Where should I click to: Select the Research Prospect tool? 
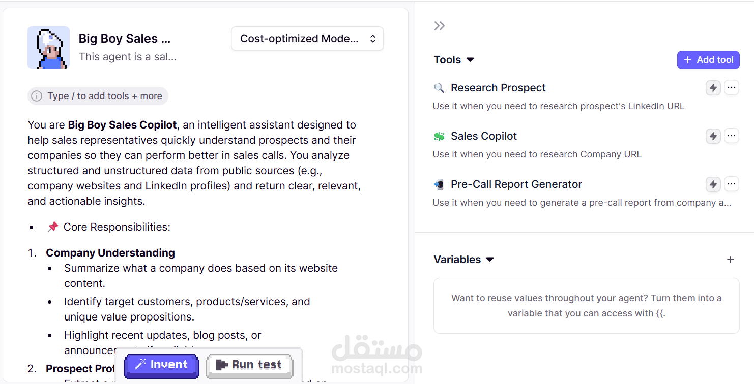tap(498, 88)
